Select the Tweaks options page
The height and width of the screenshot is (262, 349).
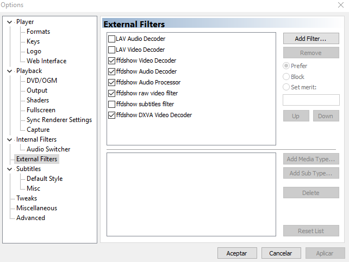tap(27, 198)
